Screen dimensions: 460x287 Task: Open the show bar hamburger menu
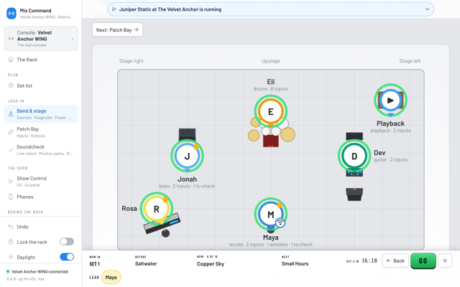[445, 260]
